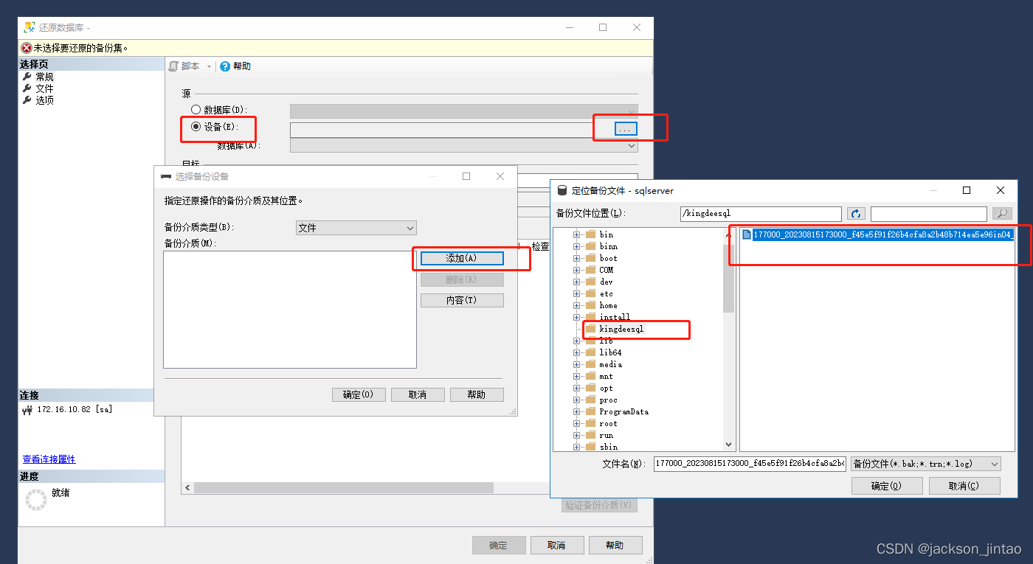The width and height of the screenshot is (1033, 564).
Task: Open the 备份介质类型 dropdown showing 文件
Action: pos(356,228)
